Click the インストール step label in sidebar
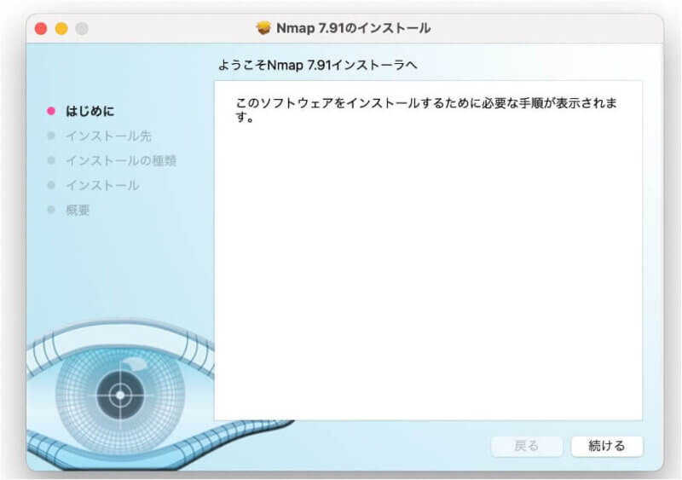Screen dimensions: 682x480 tap(102, 185)
